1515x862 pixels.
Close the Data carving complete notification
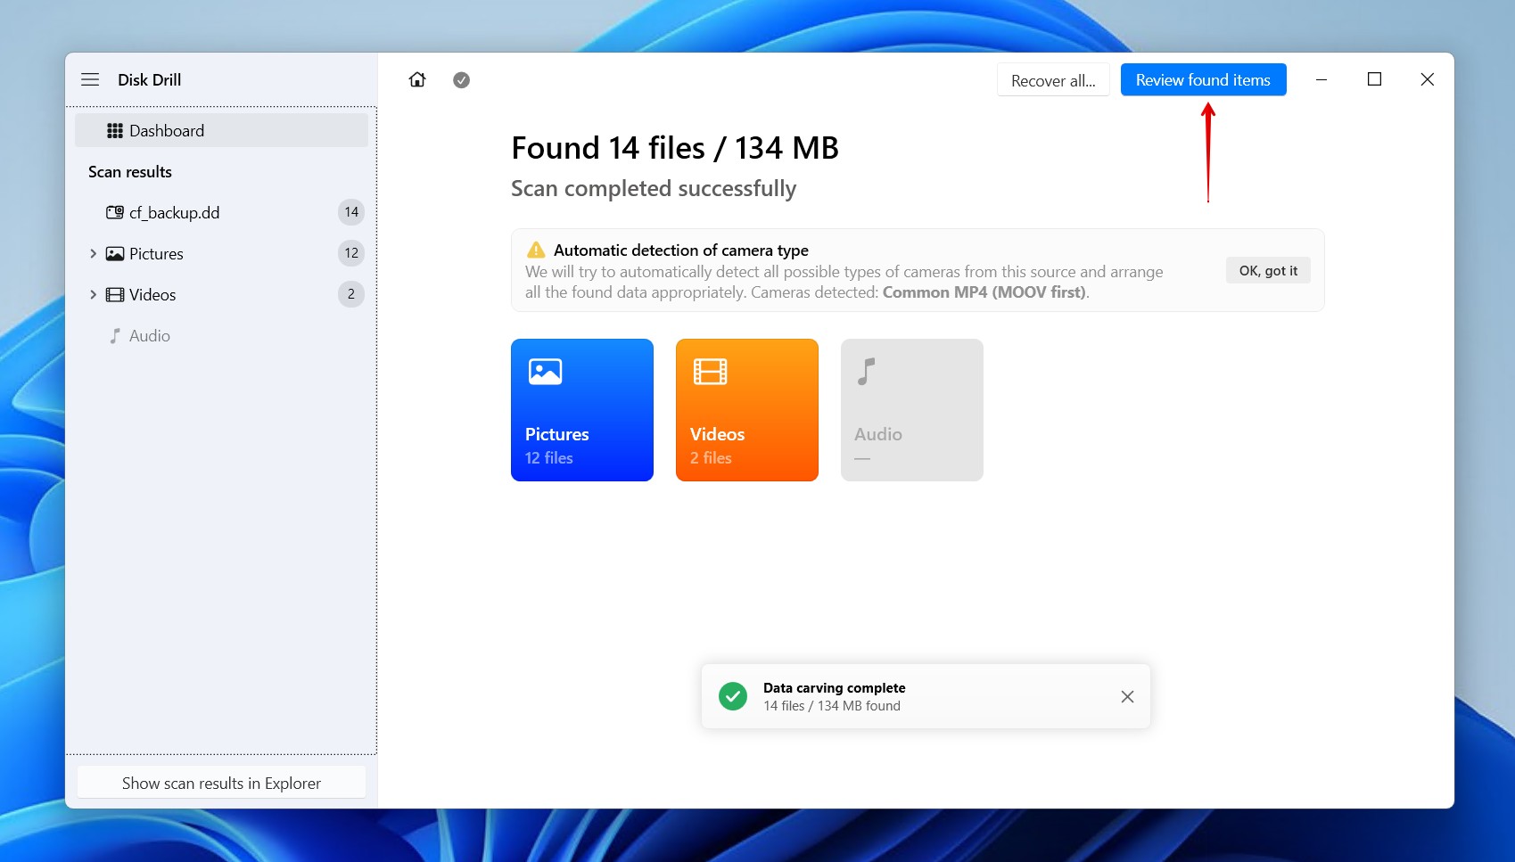point(1127,696)
